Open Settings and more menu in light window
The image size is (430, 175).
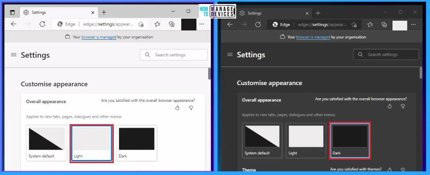(202, 24)
